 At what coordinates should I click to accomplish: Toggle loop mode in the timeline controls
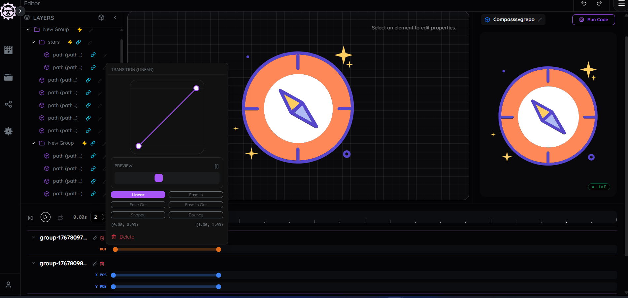[60, 217]
